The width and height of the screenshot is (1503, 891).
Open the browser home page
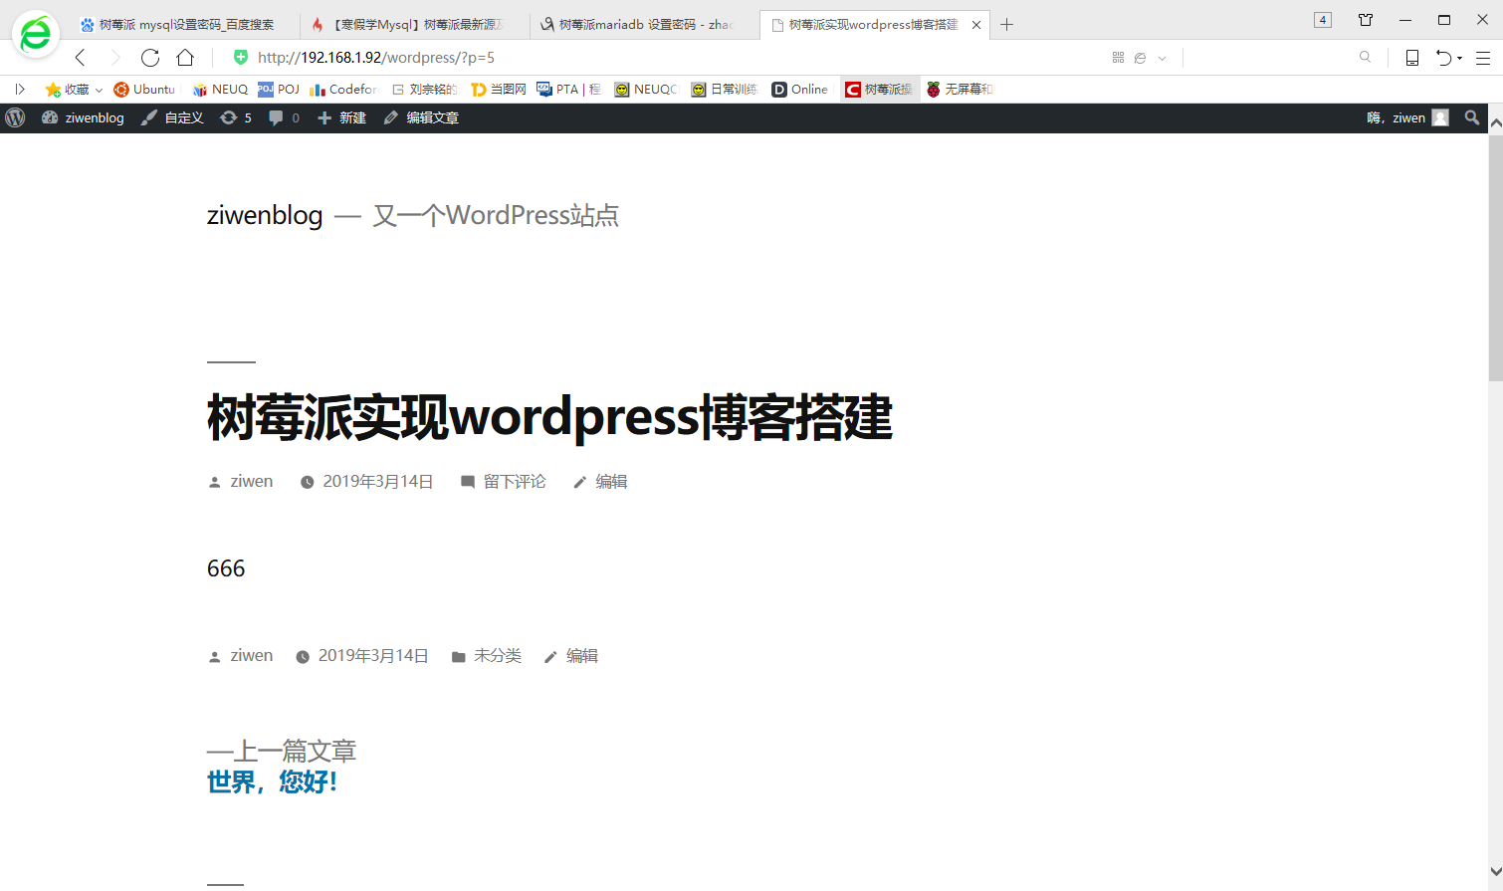pos(185,58)
